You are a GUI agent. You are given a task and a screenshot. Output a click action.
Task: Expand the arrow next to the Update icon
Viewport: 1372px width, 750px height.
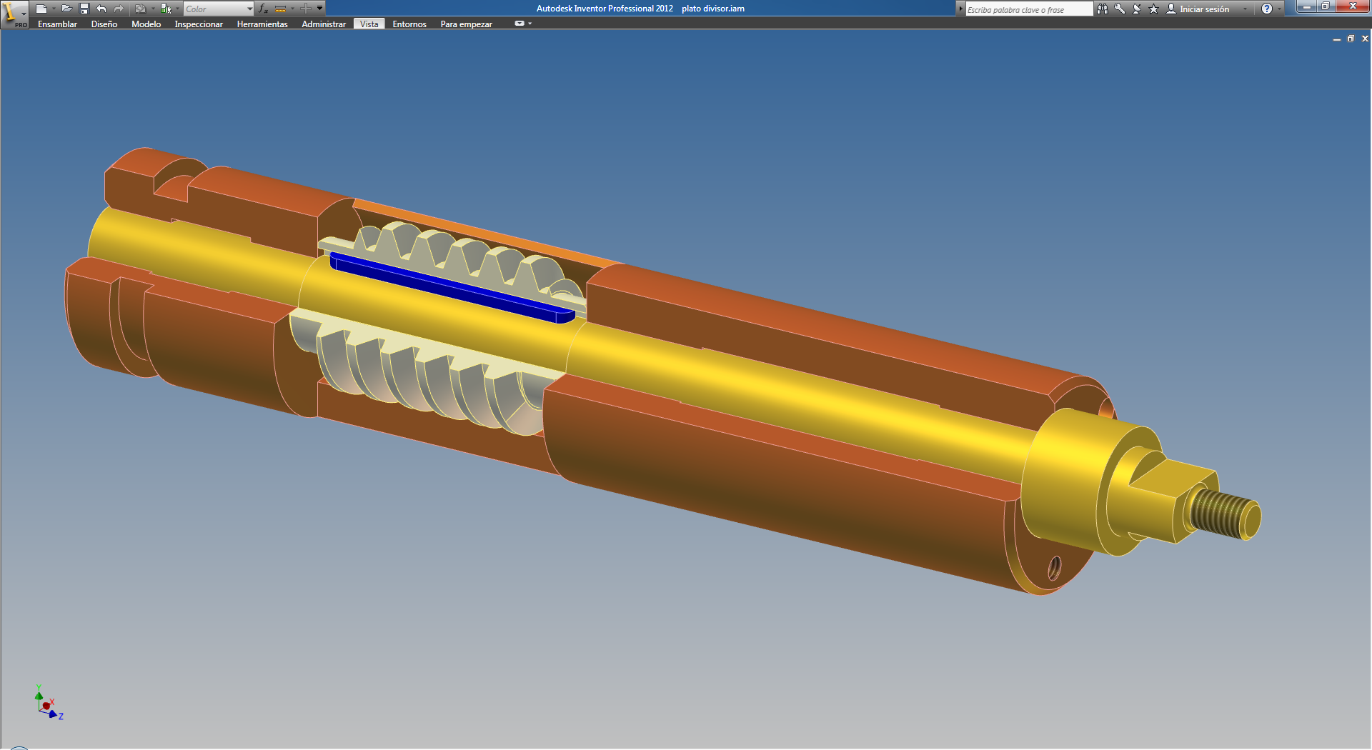click(x=153, y=9)
